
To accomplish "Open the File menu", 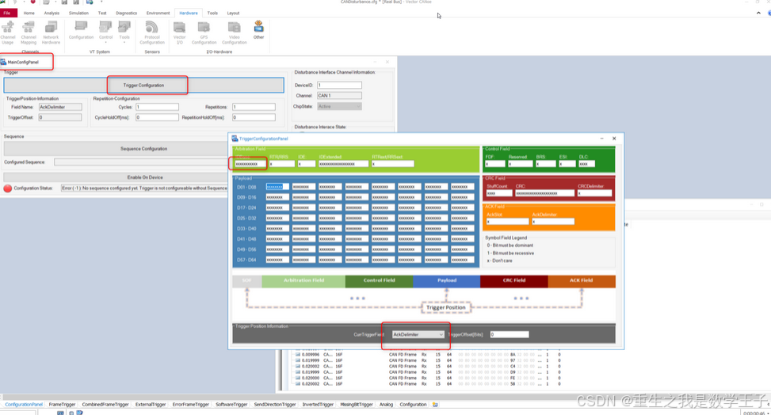I will pos(7,13).
